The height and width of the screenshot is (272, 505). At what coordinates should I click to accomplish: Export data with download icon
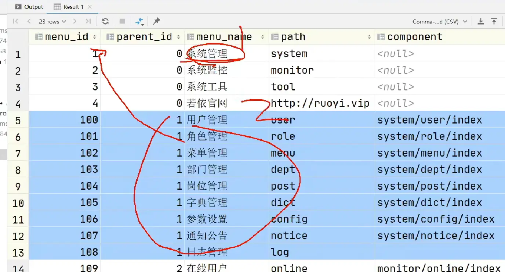(x=480, y=21)
